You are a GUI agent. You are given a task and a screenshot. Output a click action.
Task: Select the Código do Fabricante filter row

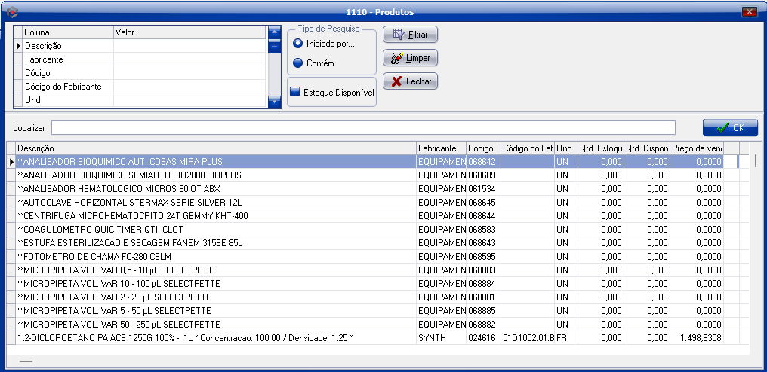(68, 87)
